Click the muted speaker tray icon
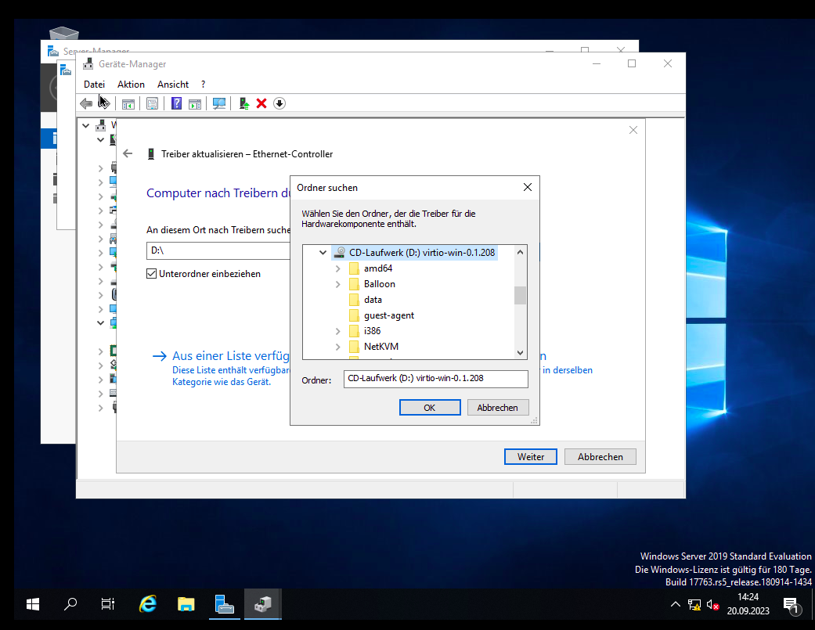The height and width of the screenshot is (630, 815). tap(713, 604)
